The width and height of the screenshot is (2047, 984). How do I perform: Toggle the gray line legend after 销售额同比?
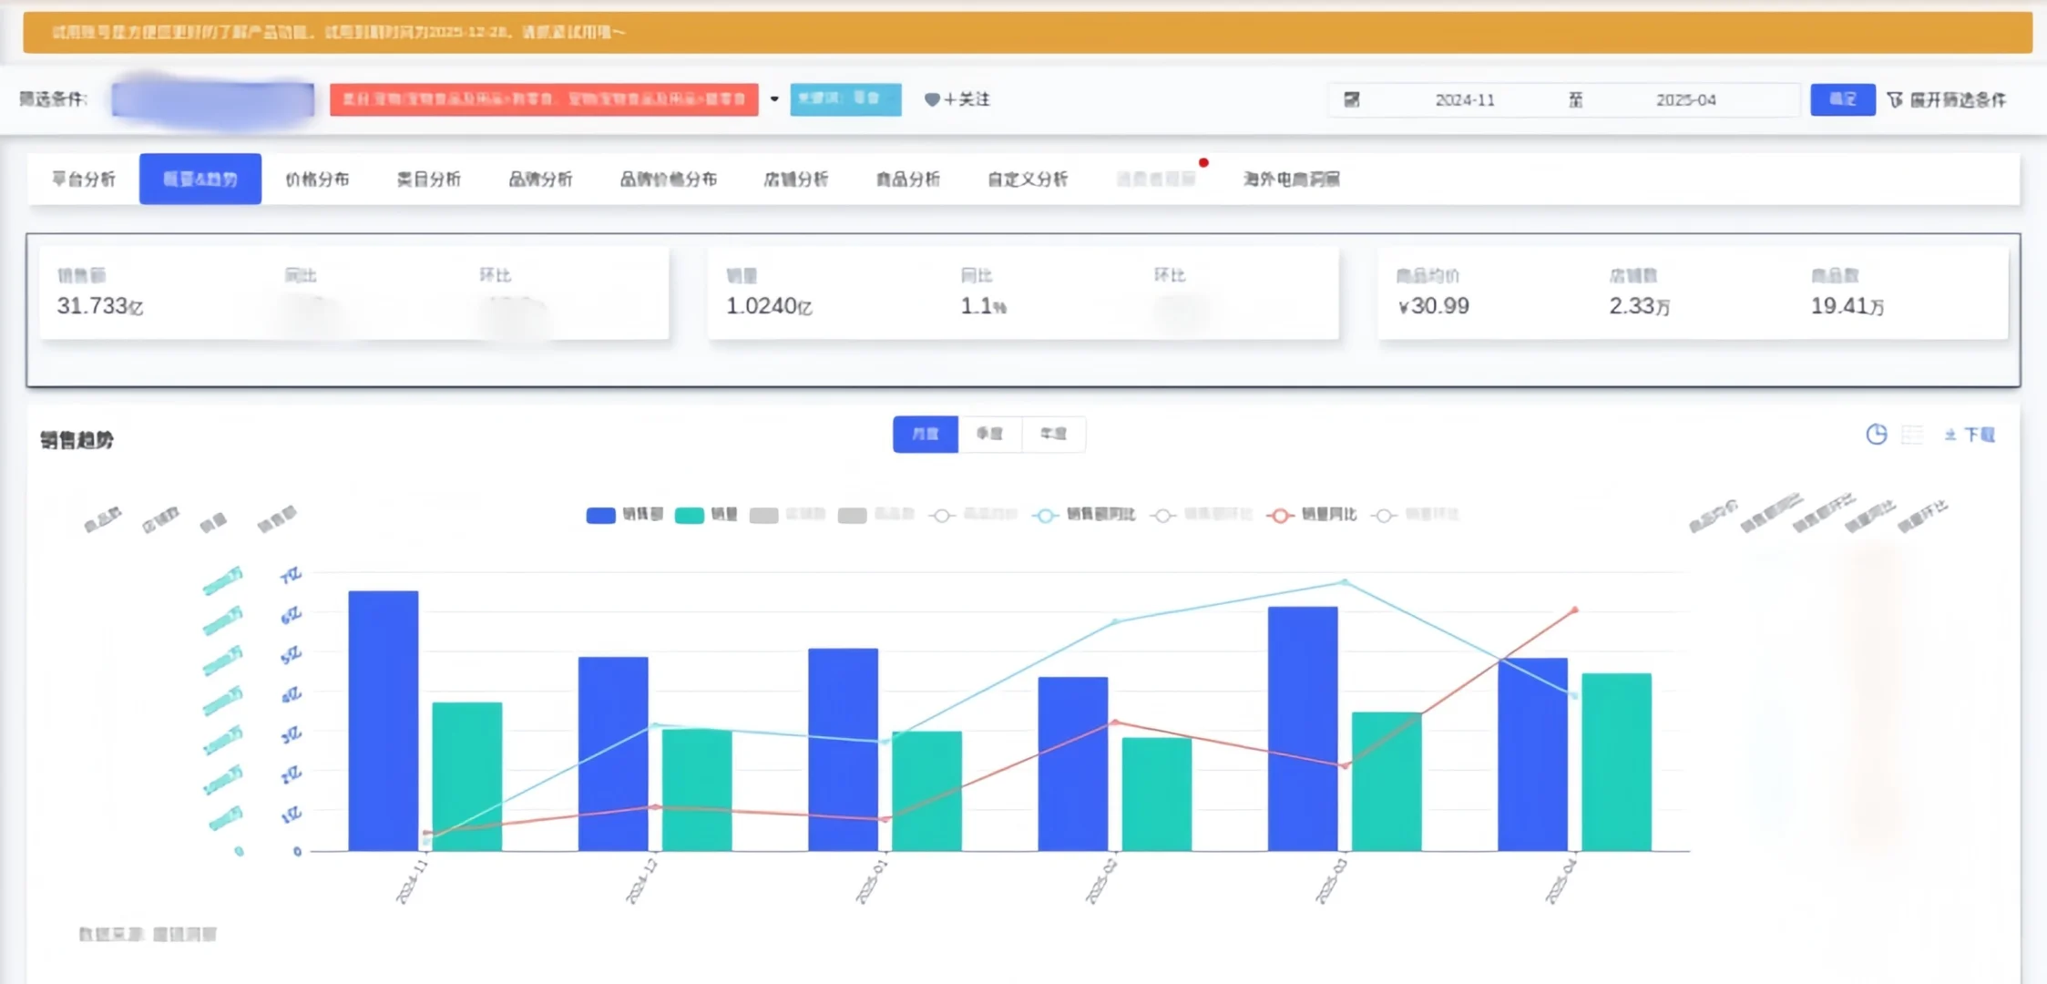pos(1202,515)
